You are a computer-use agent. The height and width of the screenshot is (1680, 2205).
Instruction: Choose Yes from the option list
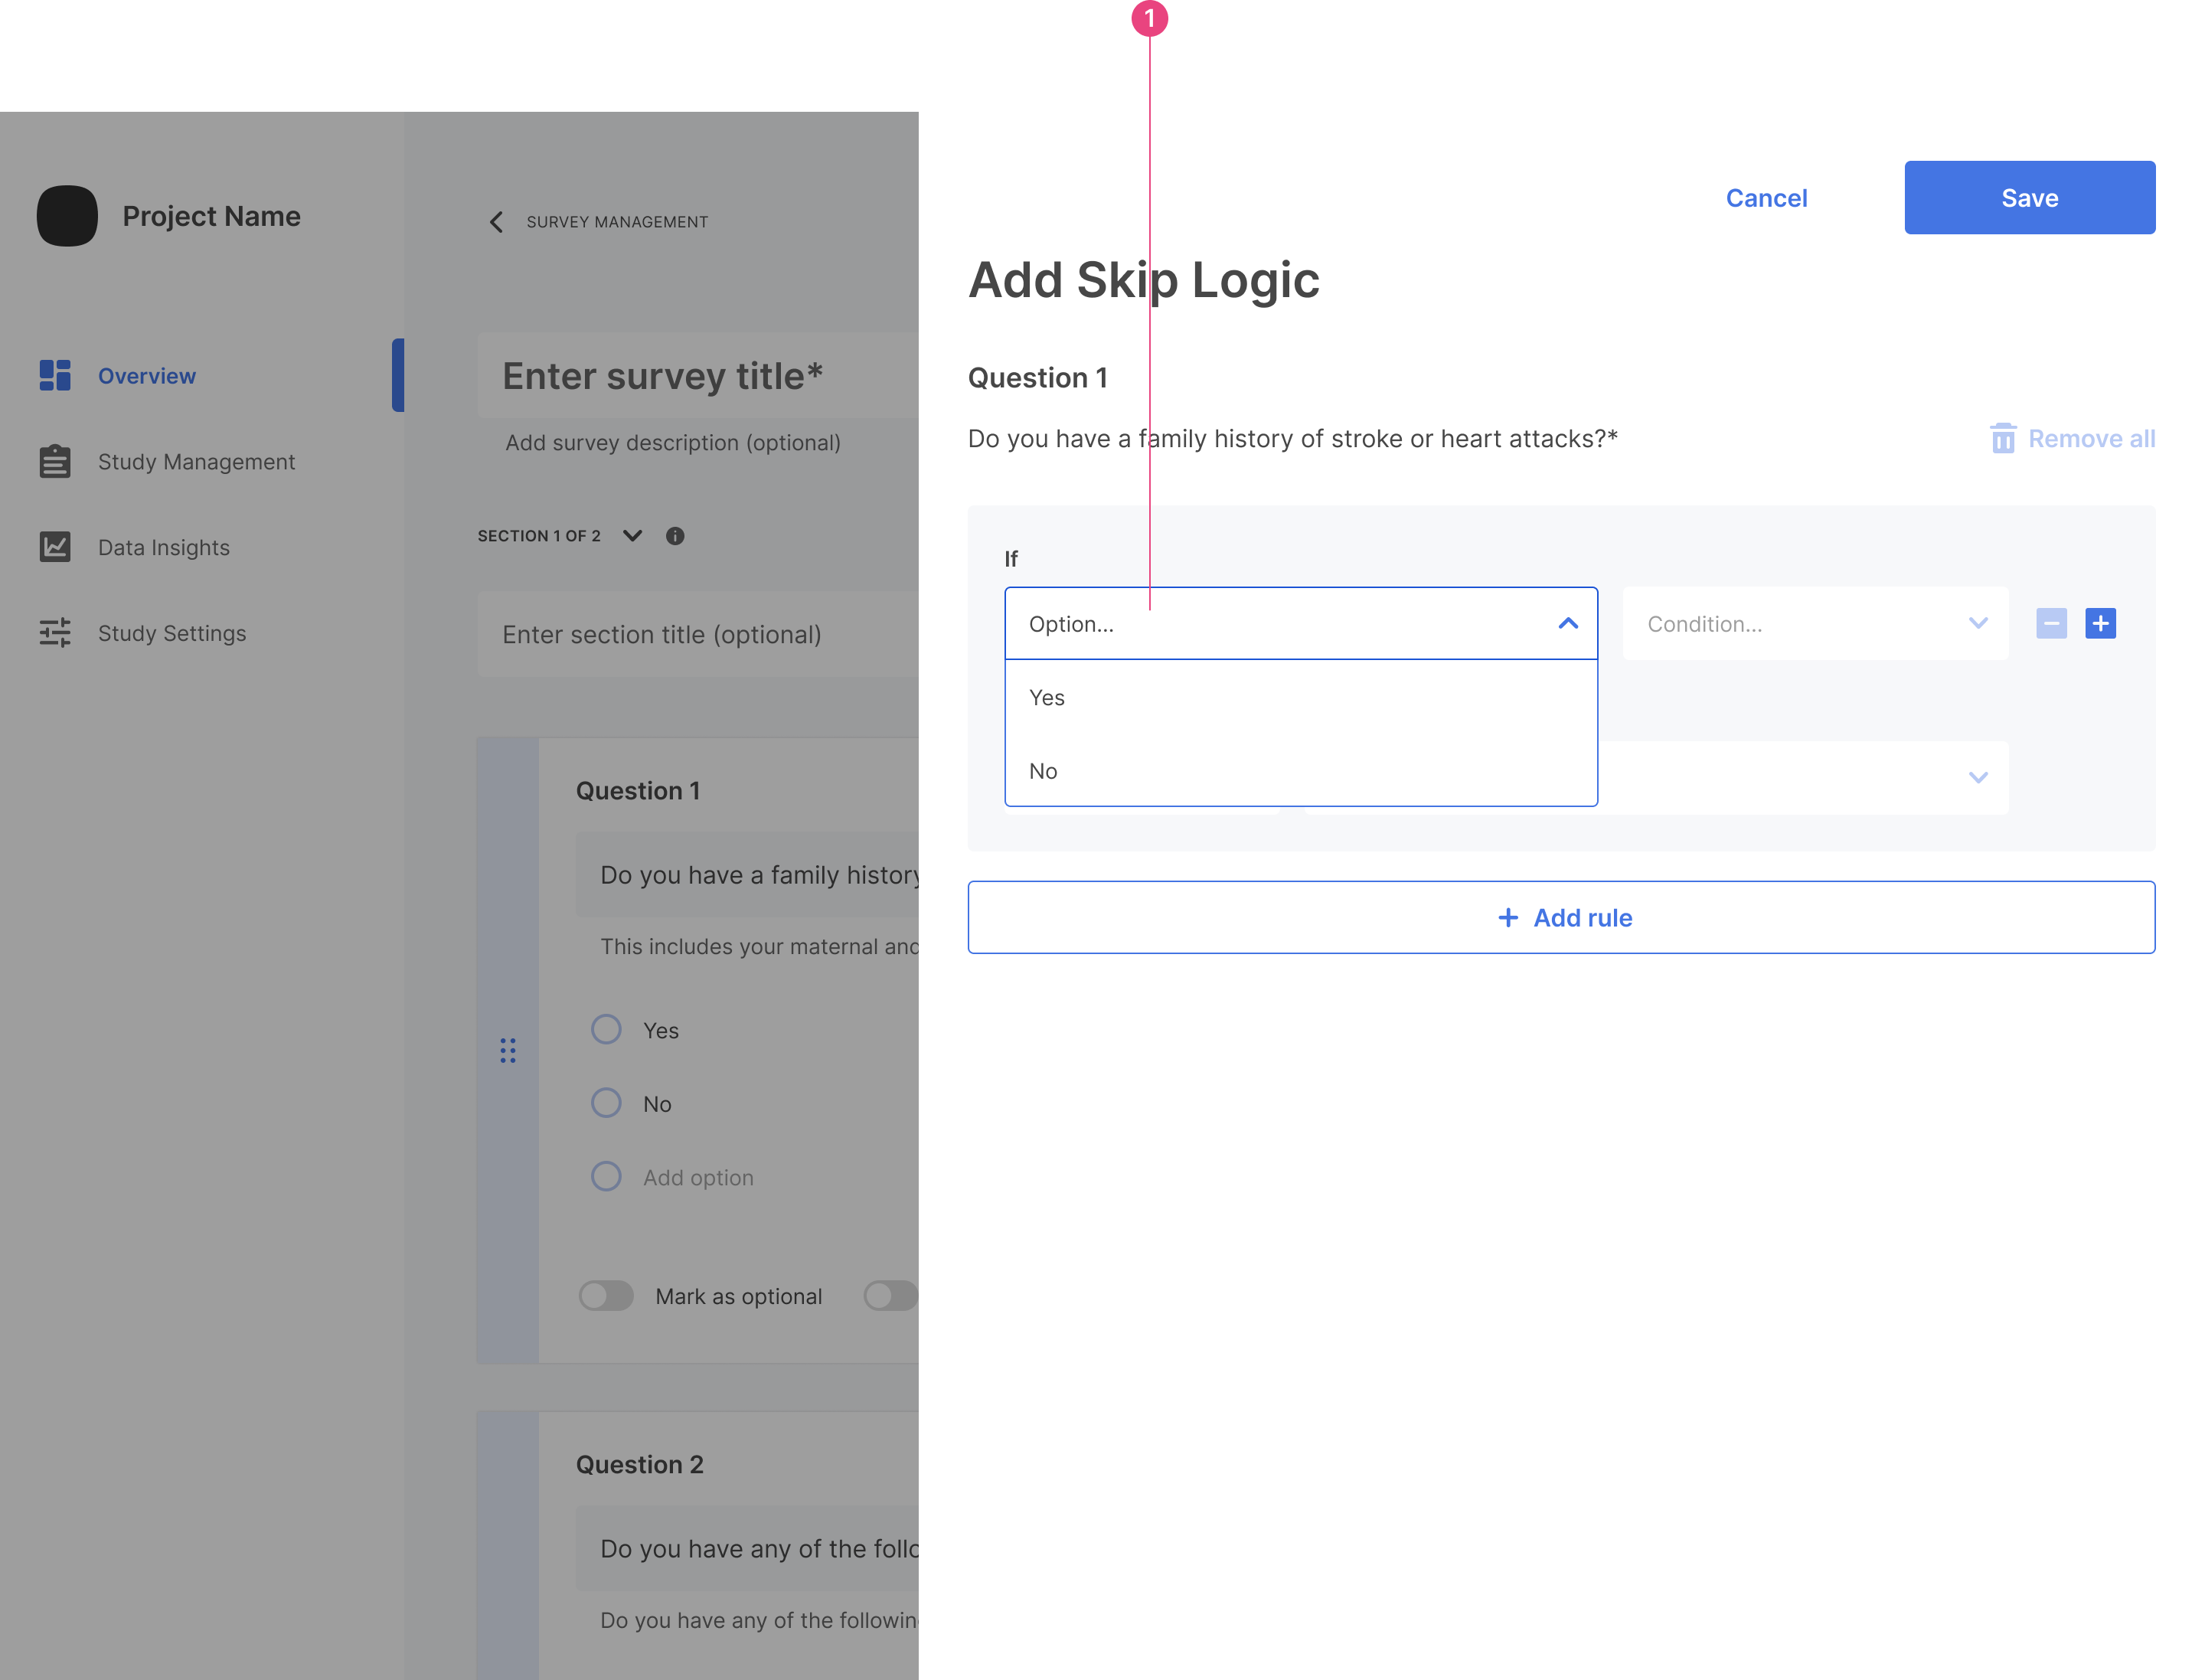tap(1047, 697)
